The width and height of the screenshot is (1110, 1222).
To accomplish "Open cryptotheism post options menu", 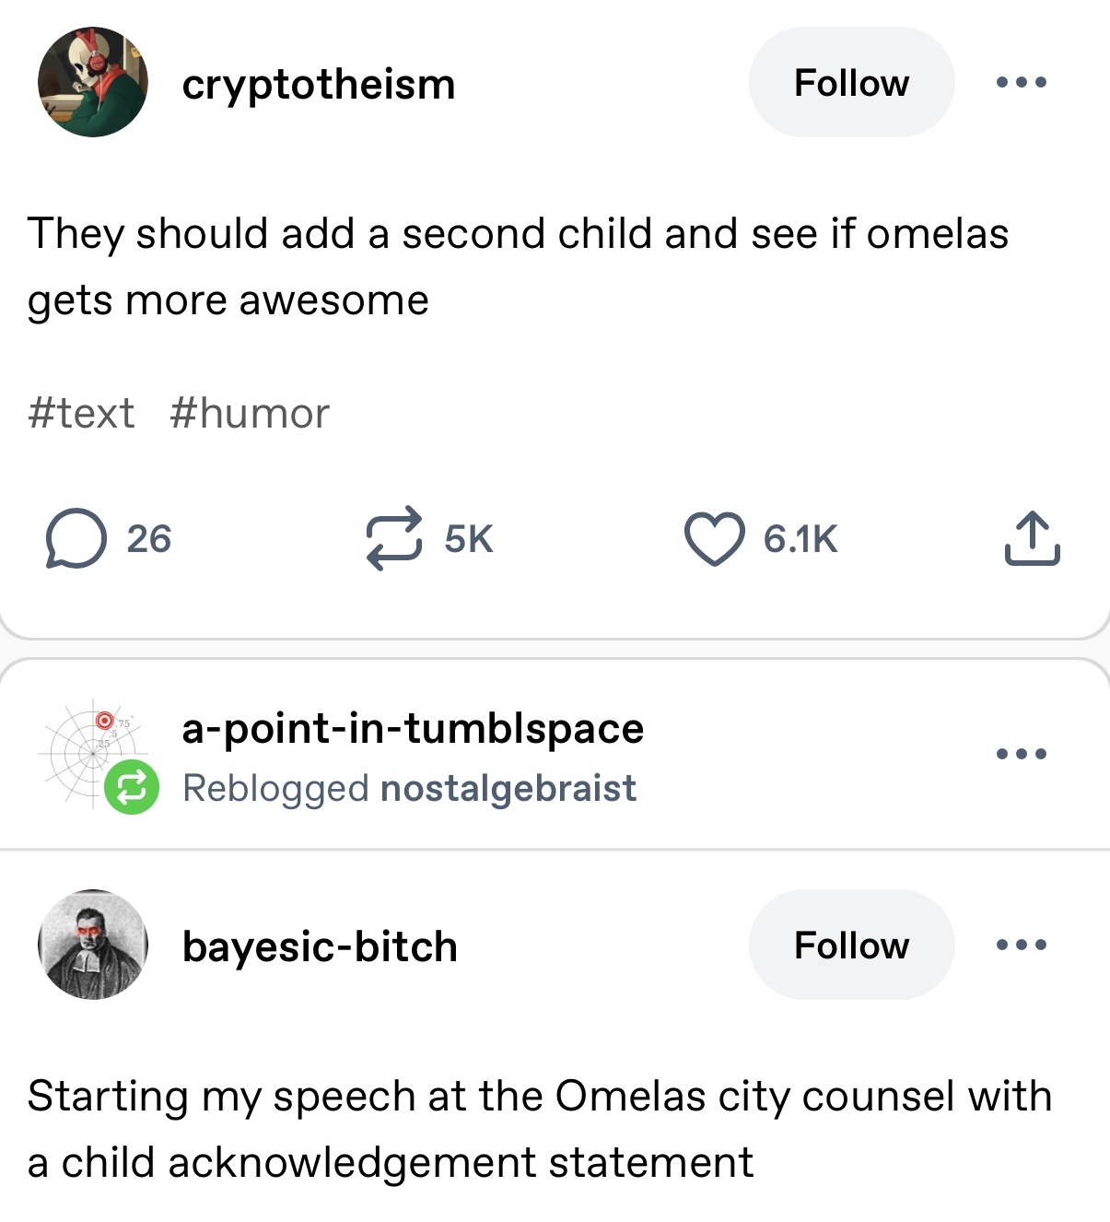I will pyautogui.click(x=1022, y=83).
